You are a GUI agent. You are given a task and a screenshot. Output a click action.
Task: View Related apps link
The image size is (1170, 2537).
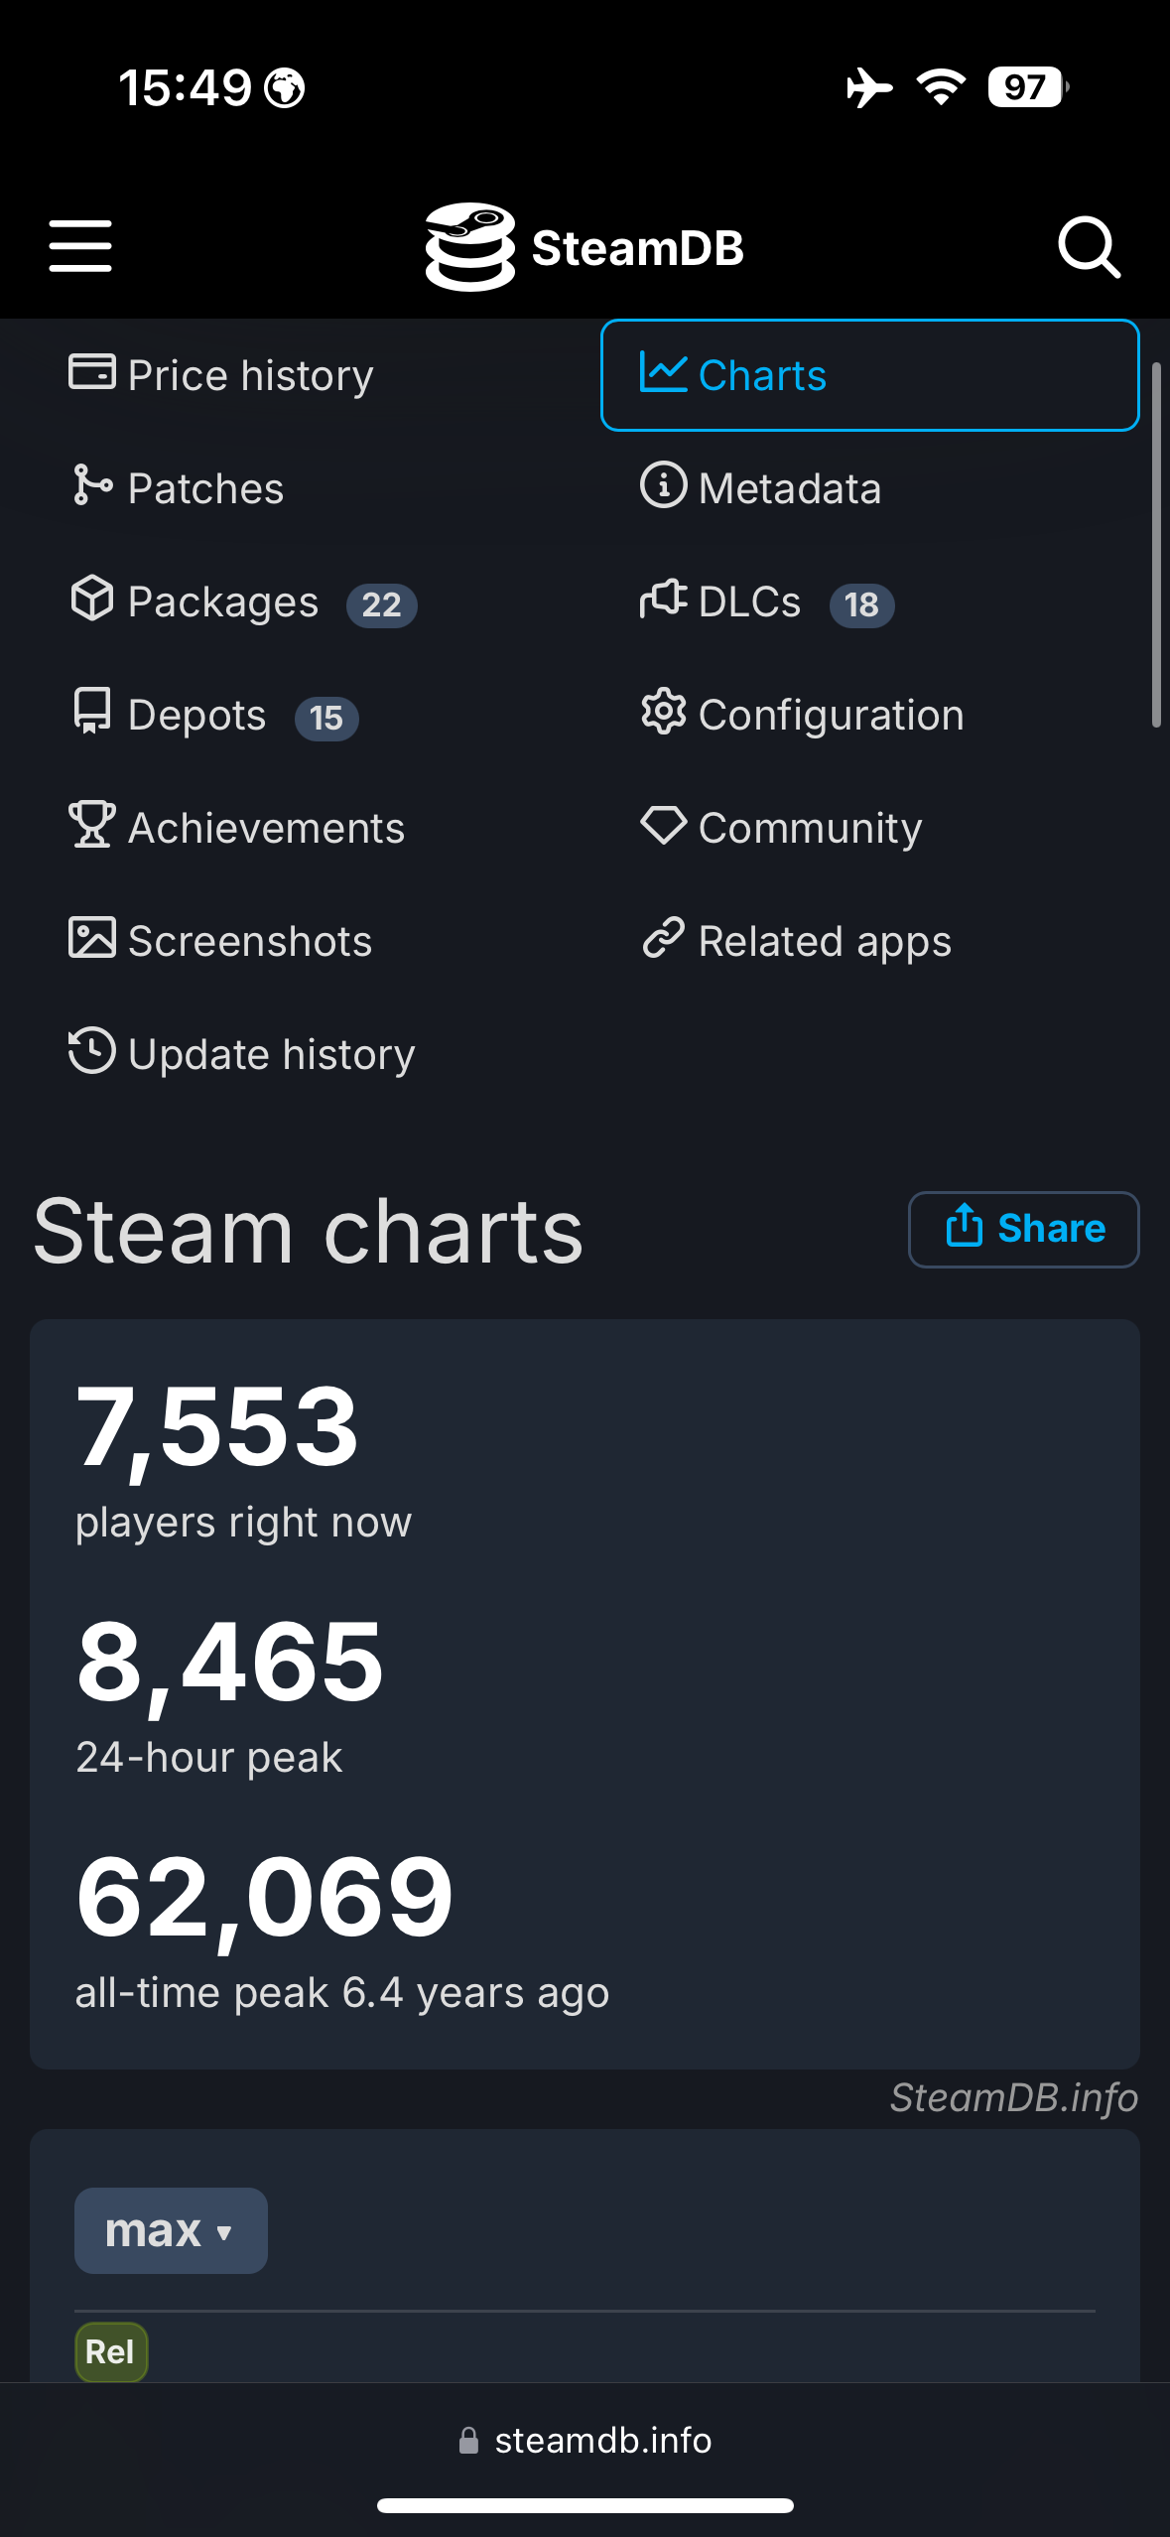(x=796, y=941)
